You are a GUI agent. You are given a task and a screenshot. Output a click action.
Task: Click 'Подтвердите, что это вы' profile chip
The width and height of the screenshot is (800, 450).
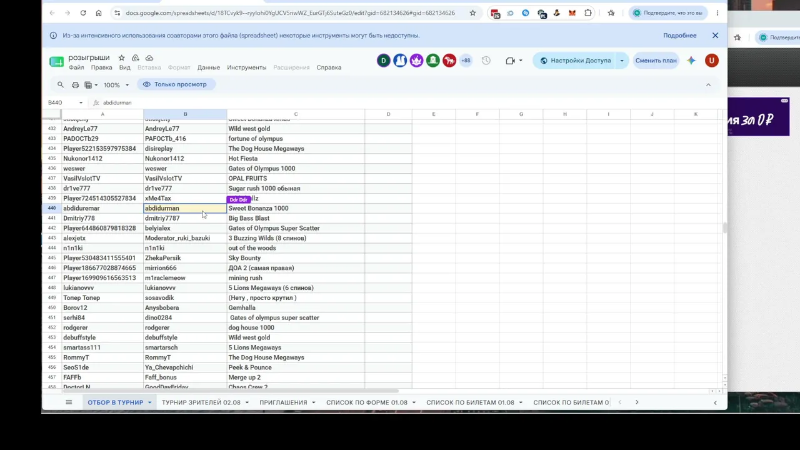click(x=667, y=12)
